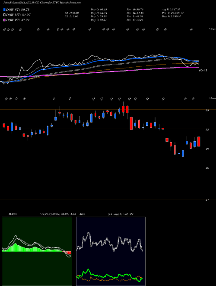Click the Day O: 60.15 value
Viewport: 216px width, 286px height.
pos(98,10)
